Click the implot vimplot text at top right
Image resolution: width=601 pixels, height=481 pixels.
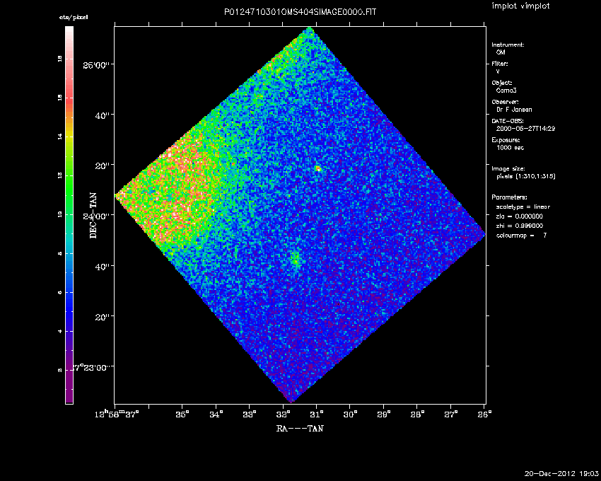pyautogui.click(x=521, y=6)
